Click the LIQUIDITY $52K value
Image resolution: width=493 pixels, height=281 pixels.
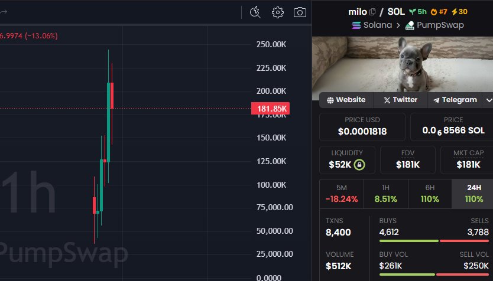pyautogui.click(x=340, y=165)
